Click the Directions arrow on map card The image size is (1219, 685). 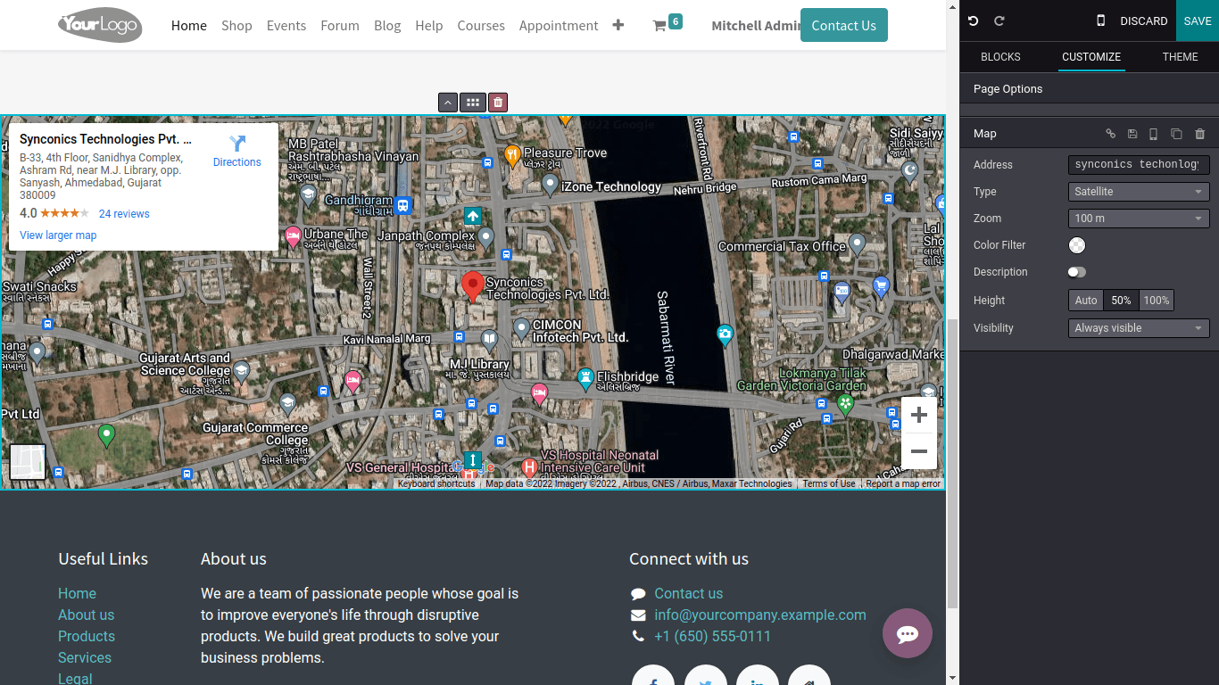pos(236,144)
